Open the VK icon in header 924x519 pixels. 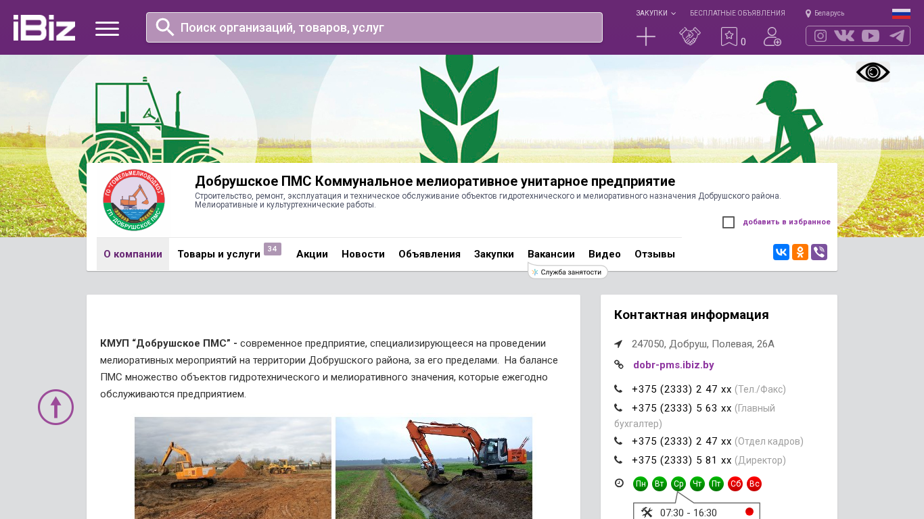click(x=844, y=36)
